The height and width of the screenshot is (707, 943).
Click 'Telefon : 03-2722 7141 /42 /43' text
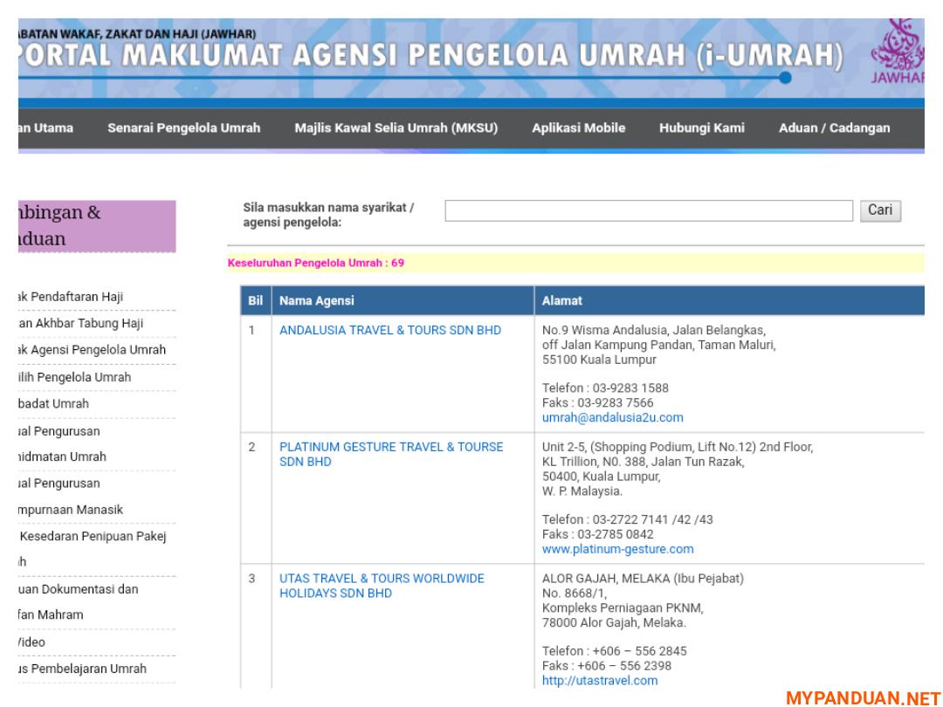point(627,519)
